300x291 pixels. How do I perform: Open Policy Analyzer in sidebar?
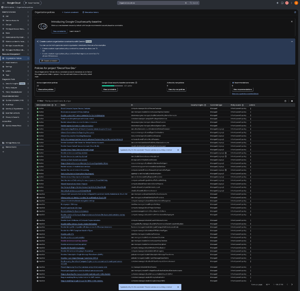11,88
